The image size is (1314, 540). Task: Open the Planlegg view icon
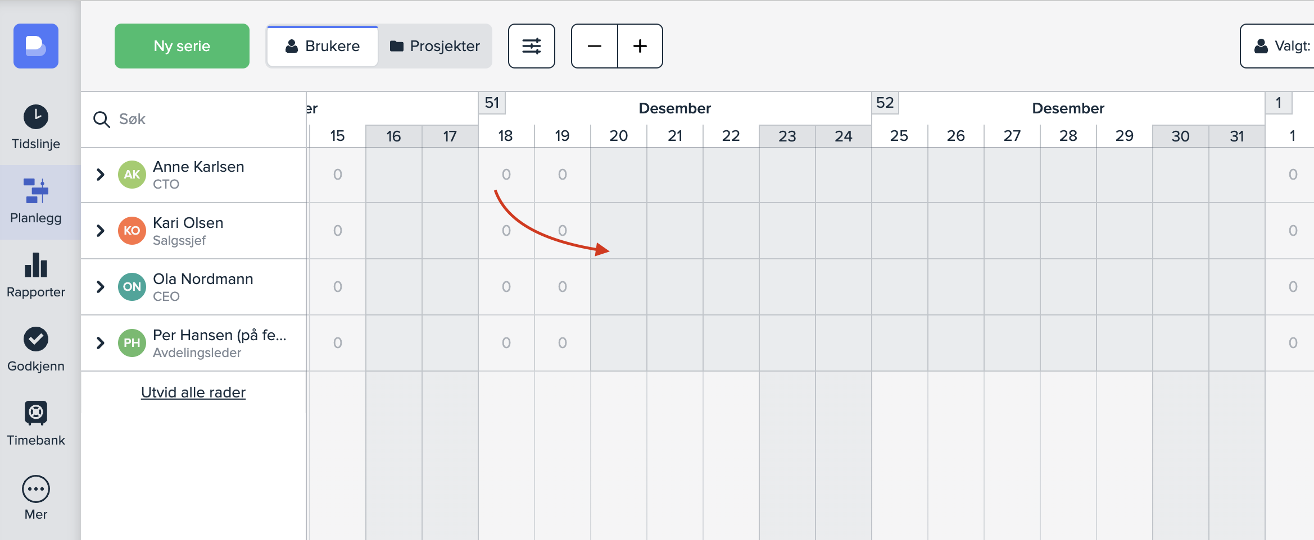(x=36, y=191)
